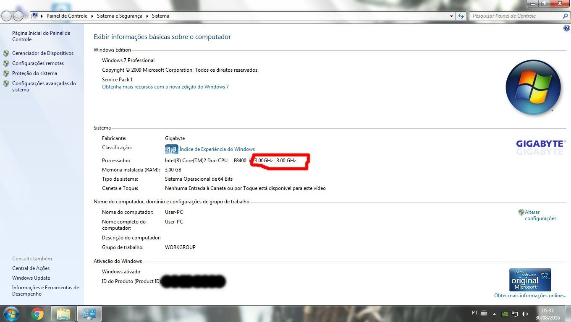The image size is (571, 322).
Task: Click the Sistema breadcrumb item
Action: pyautogui.click(x=160, y=16)
